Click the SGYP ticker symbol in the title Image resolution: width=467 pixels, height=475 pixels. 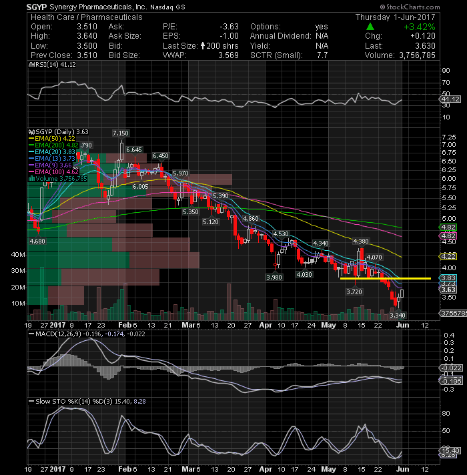pyautogui.click(x=36, y=7)
